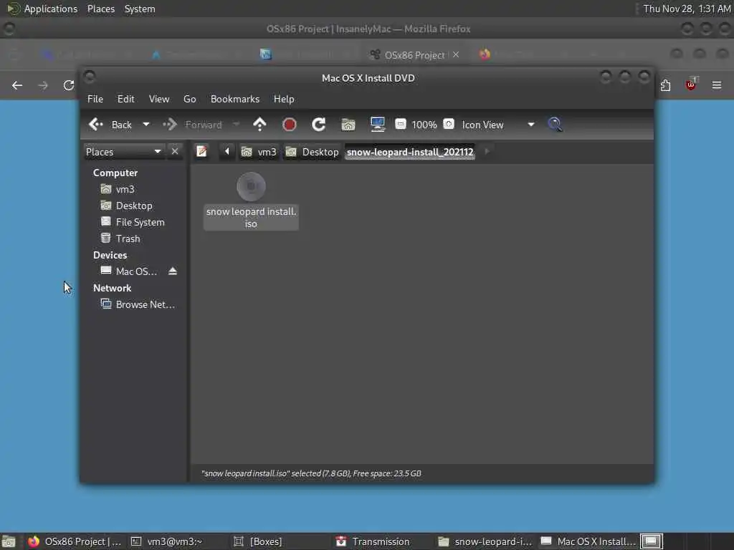Open the Back history dropdown arrow
Viewport: 734px width, 550px height.
pyautogui.click(x=146, y=125)
